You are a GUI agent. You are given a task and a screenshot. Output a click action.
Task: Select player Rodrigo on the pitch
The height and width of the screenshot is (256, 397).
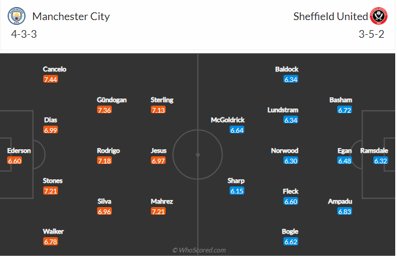pyautogui.click(x=108, y=150)
